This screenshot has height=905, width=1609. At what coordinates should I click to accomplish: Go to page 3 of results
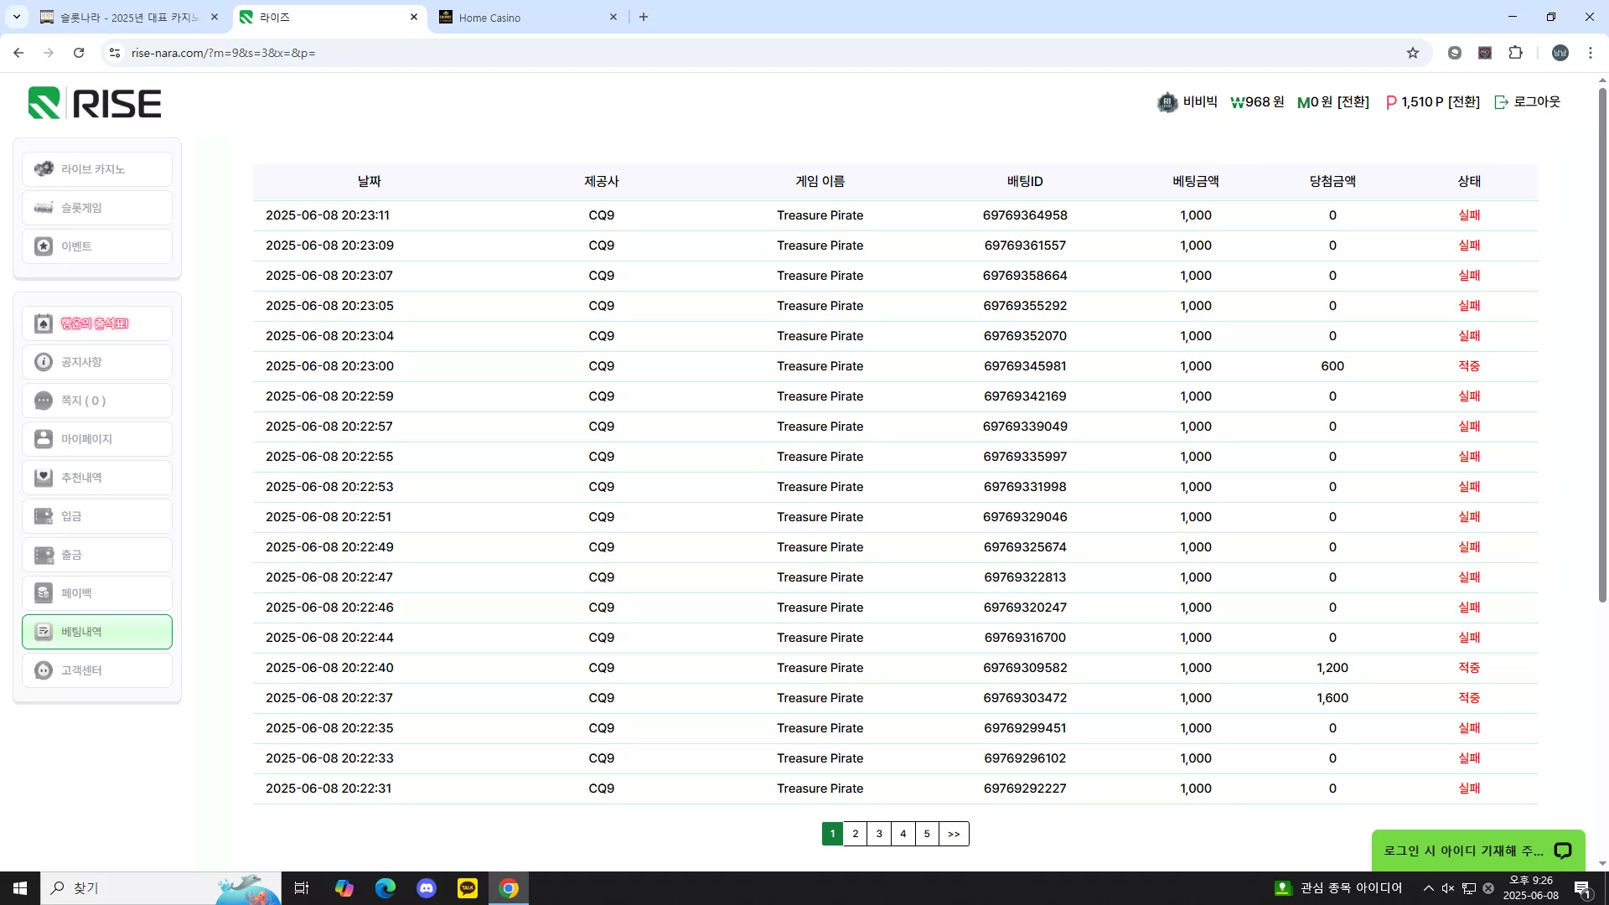pyautogui.click(x=879, y=834)
